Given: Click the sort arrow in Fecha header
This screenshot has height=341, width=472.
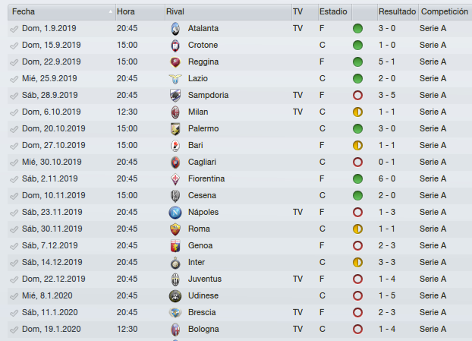Looking at the screenshot, I should (111, 11).
